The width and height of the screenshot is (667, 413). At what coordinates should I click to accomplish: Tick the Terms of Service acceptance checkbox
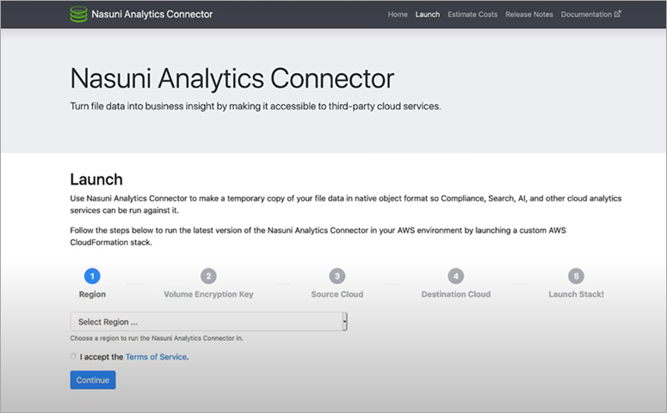click(x=73, y=356)
